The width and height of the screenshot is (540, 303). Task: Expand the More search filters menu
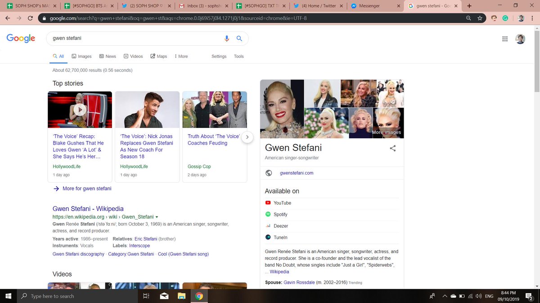(x=181, y=57)
